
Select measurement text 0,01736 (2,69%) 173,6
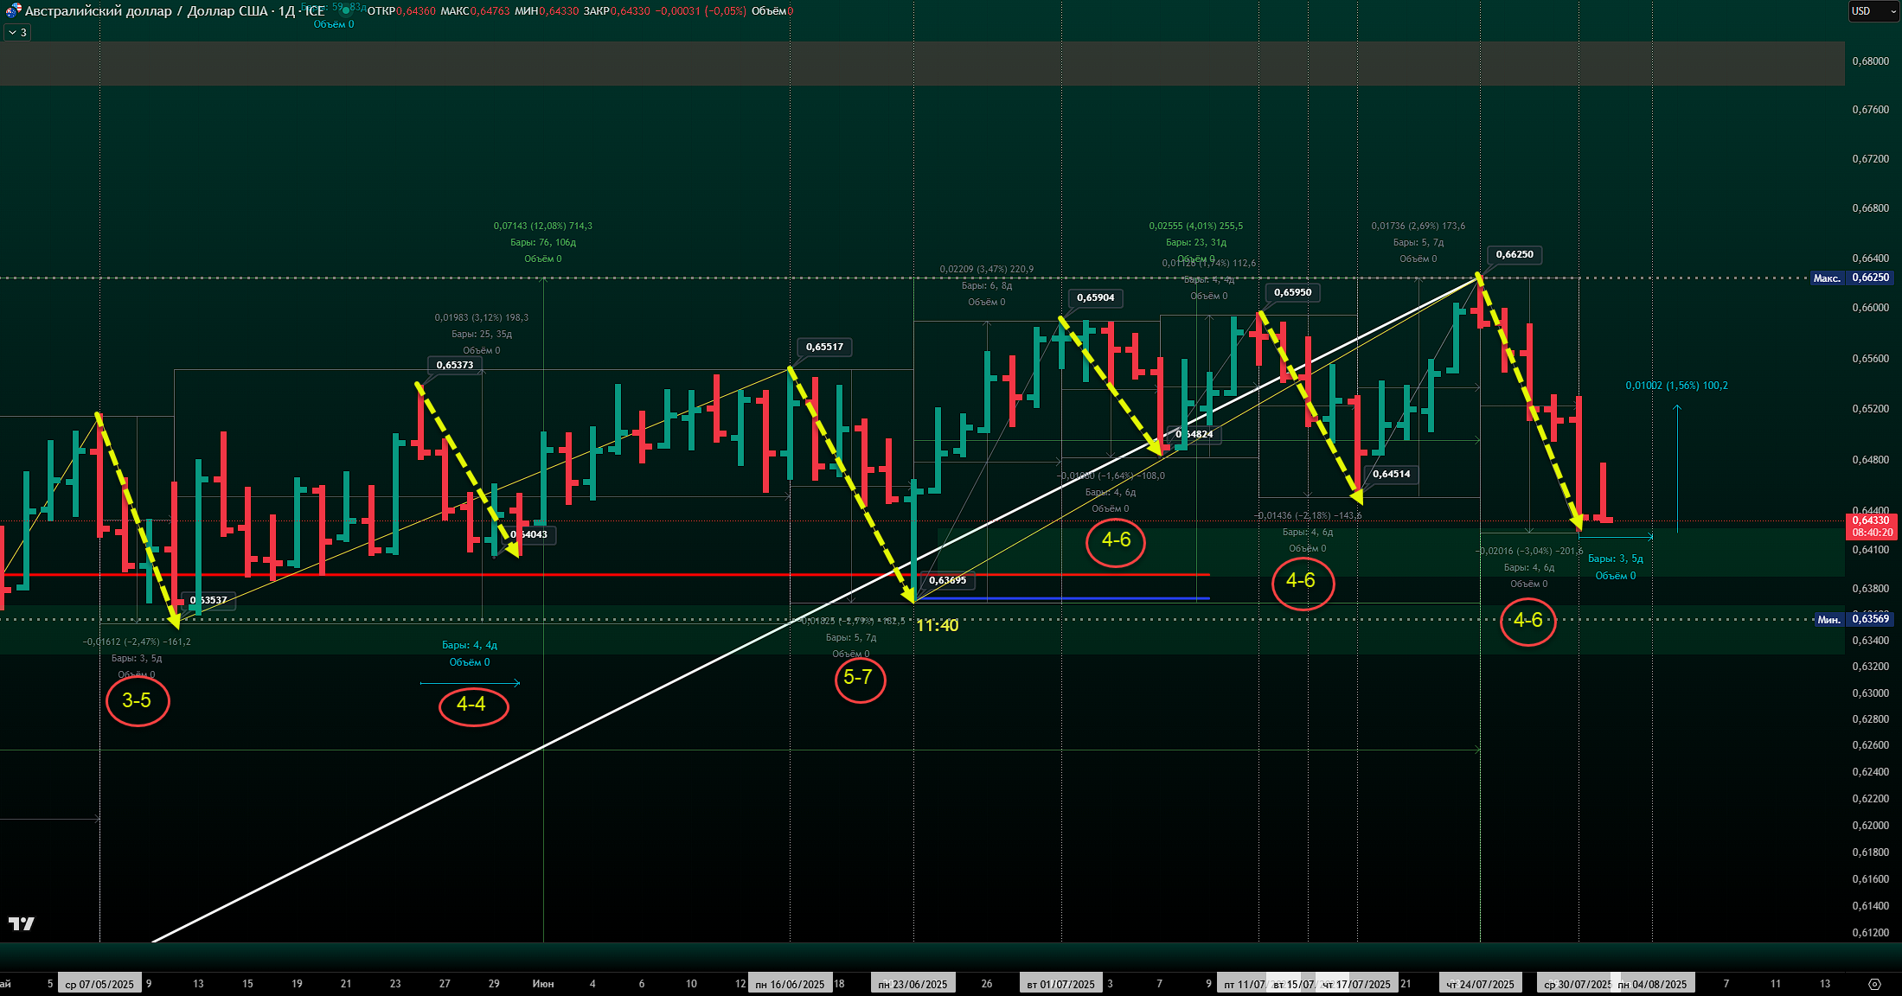click(1418, 226)
